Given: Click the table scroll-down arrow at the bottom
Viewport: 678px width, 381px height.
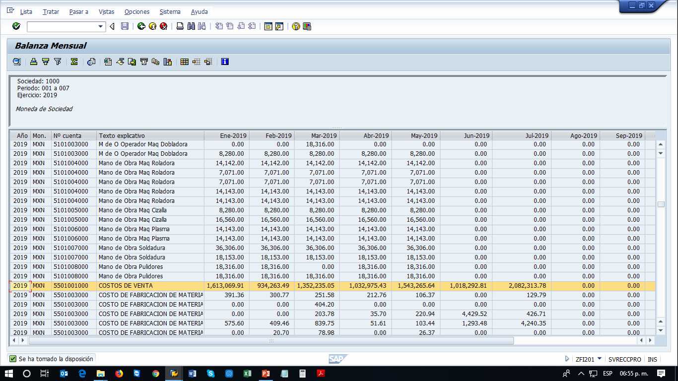Looking at the screenshot, I should pyautogui.click(x=661, y=330).
